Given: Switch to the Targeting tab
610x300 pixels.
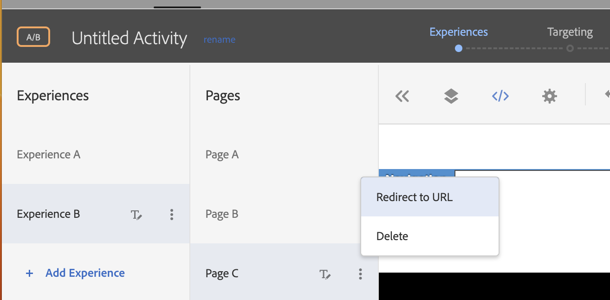Looking at the screenshot, I should 570,32.
